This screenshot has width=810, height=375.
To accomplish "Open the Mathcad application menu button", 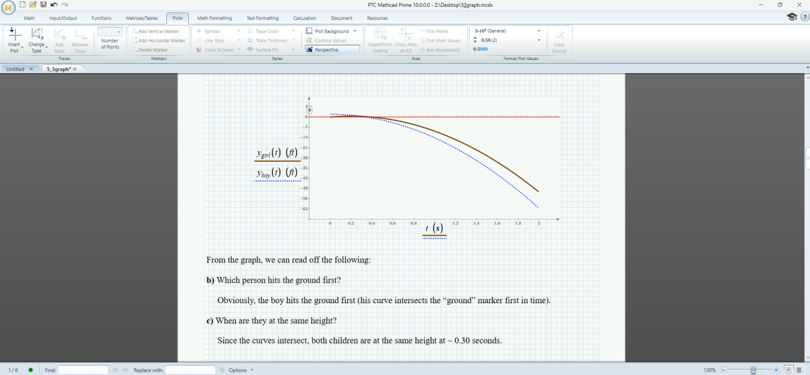I will (8, 8).
